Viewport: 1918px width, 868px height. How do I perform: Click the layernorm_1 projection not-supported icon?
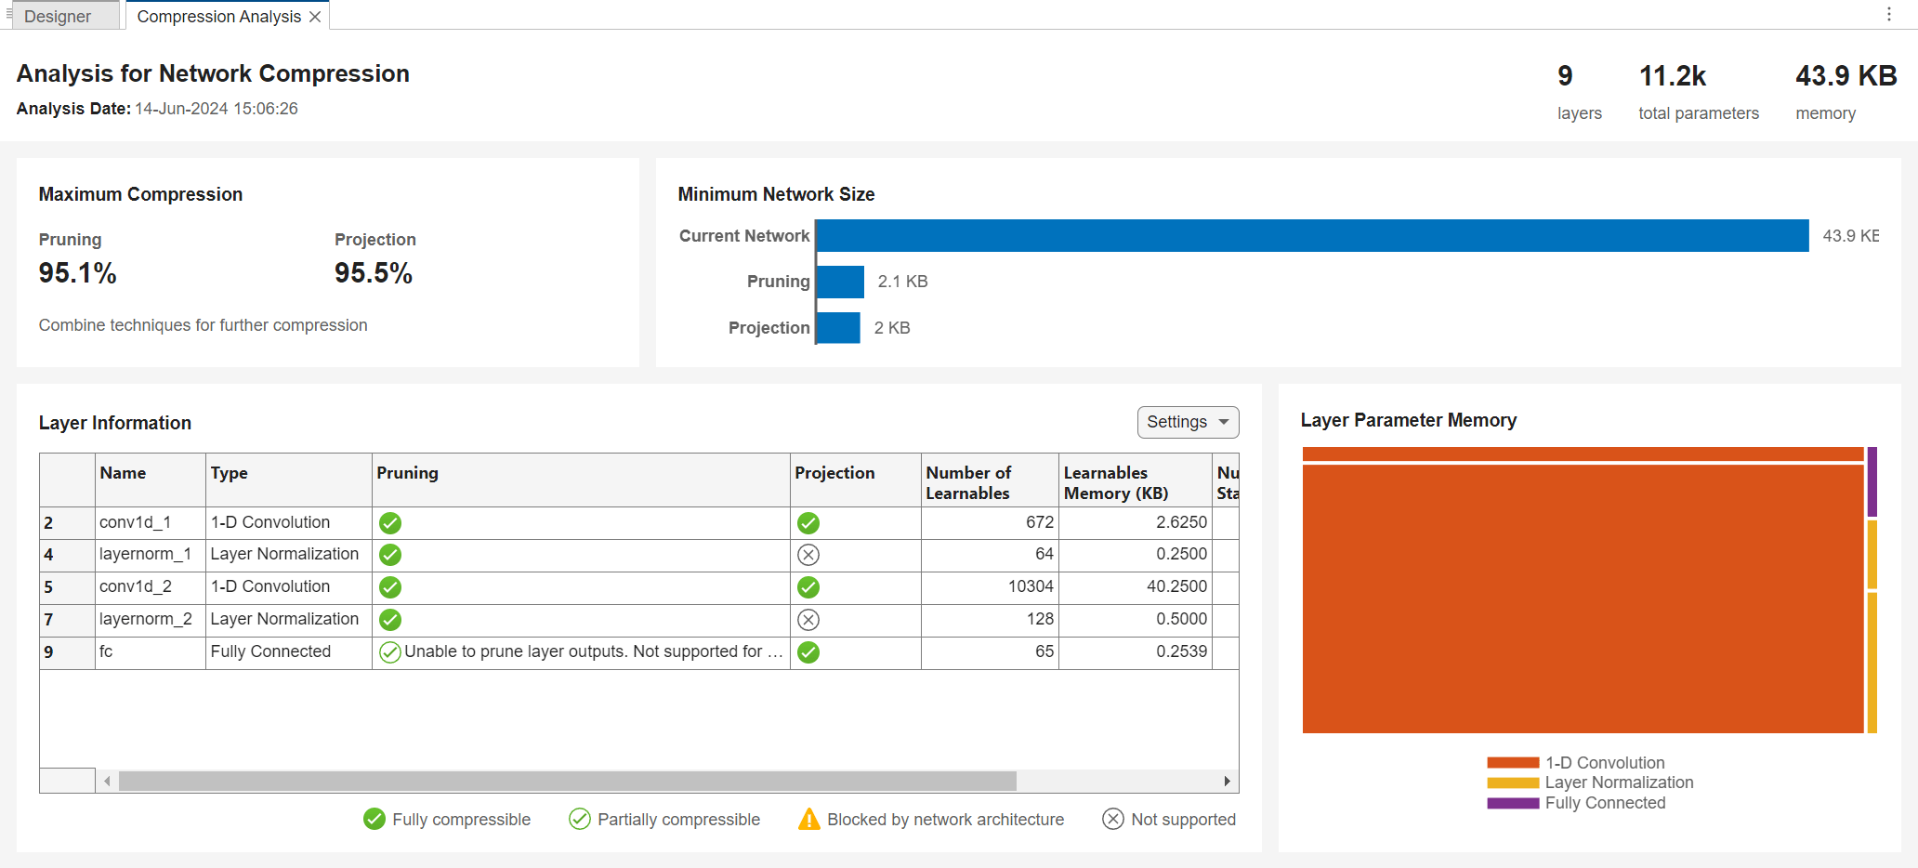pos(808,555)
